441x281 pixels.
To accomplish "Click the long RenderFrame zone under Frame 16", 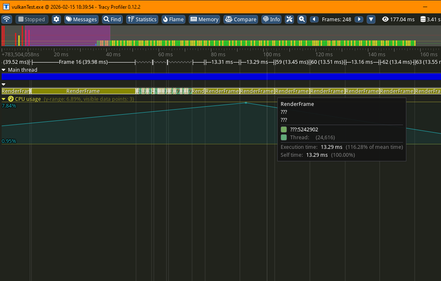I will 83,91.
